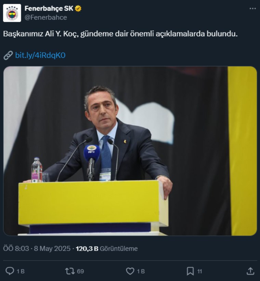
Task: Click the retweet arrows icon
Action: click(x=70, y=271)
